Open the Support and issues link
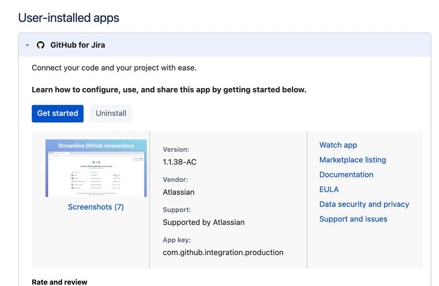The width and height of the screenshot is (439, 286). pyautogui.click(x=353, y=219)
